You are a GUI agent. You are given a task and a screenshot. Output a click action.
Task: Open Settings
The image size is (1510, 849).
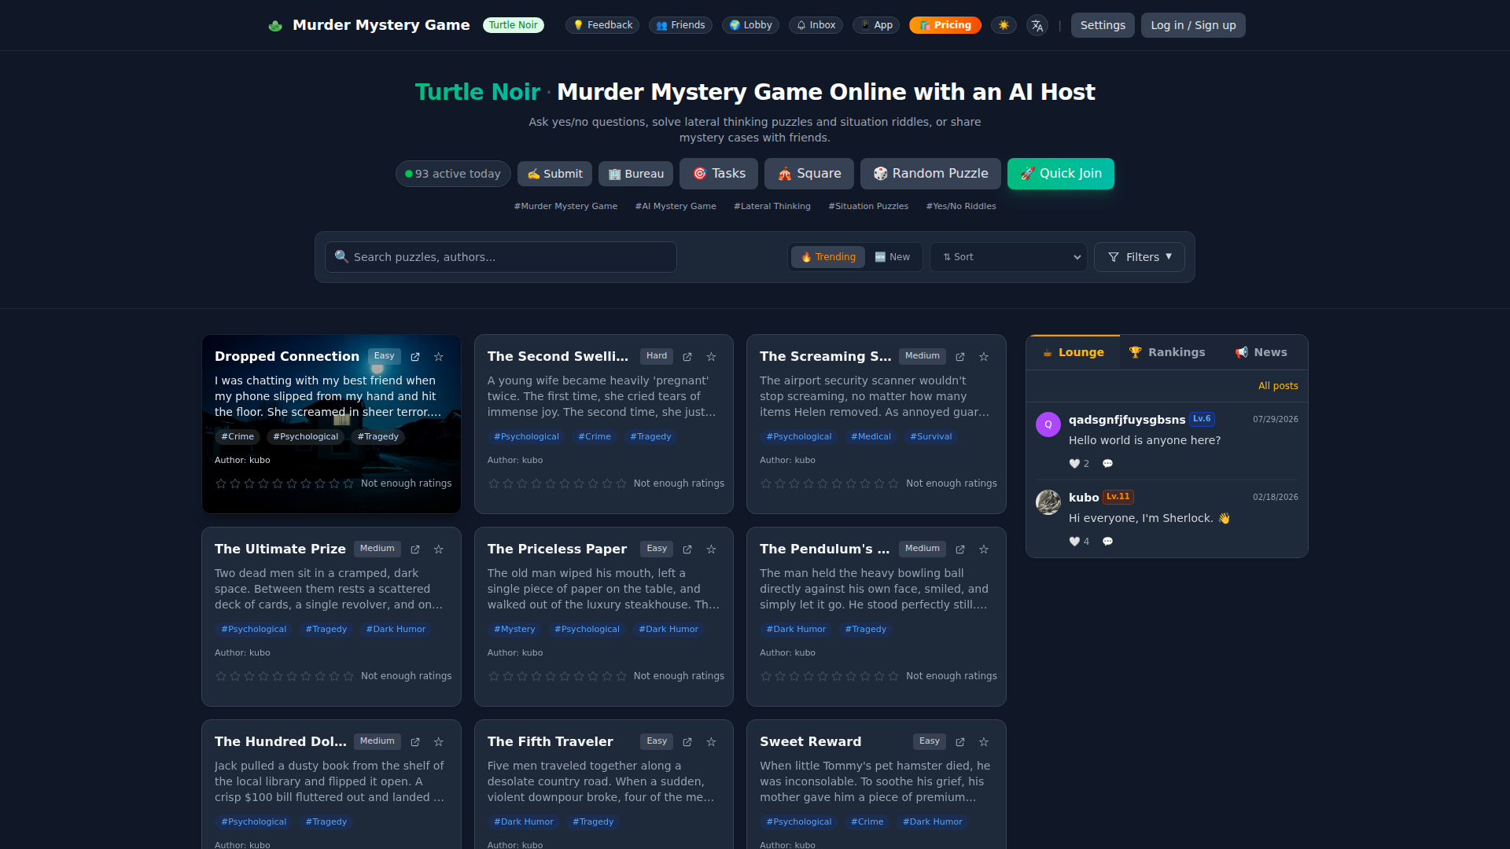pos(1103,25)
